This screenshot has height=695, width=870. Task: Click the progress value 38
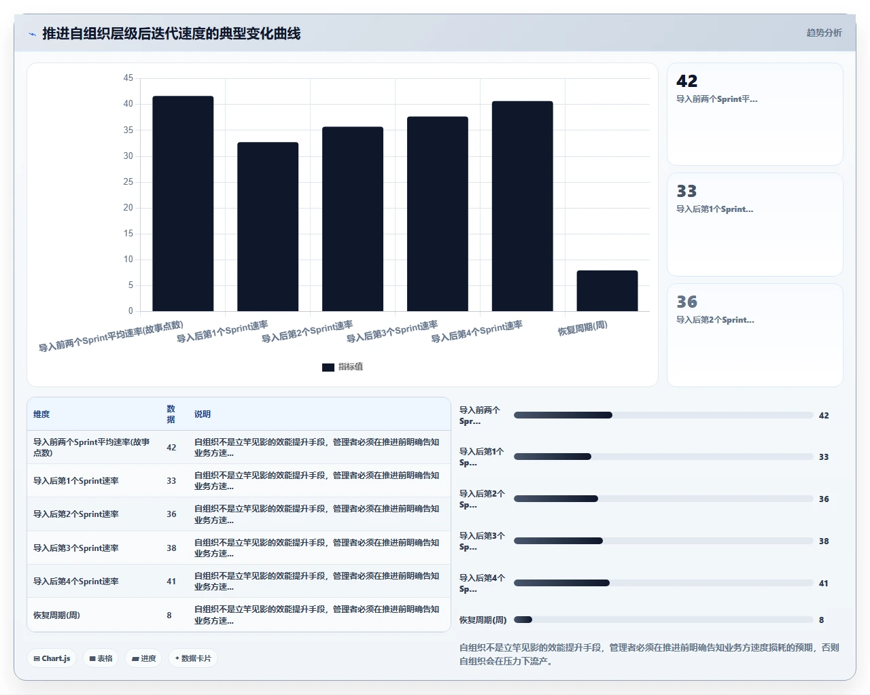click(824, 541)
